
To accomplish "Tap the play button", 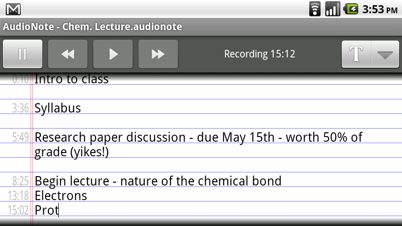I will click(113, 54).
